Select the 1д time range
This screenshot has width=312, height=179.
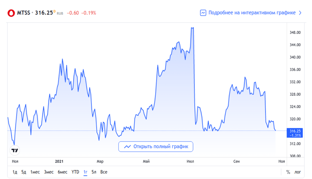pos(15,172)
